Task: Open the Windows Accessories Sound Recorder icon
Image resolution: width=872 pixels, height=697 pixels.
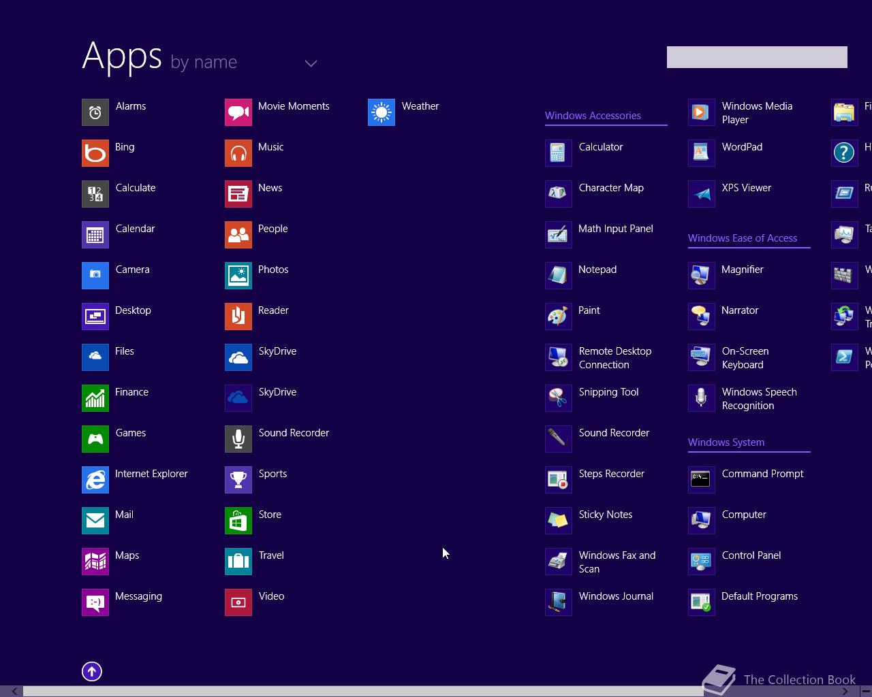Action: tap(559, 439)
